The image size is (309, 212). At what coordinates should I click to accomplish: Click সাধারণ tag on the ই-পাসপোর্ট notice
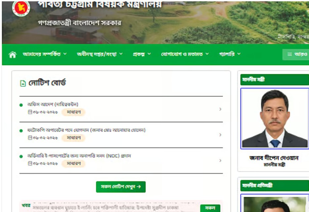73,163
